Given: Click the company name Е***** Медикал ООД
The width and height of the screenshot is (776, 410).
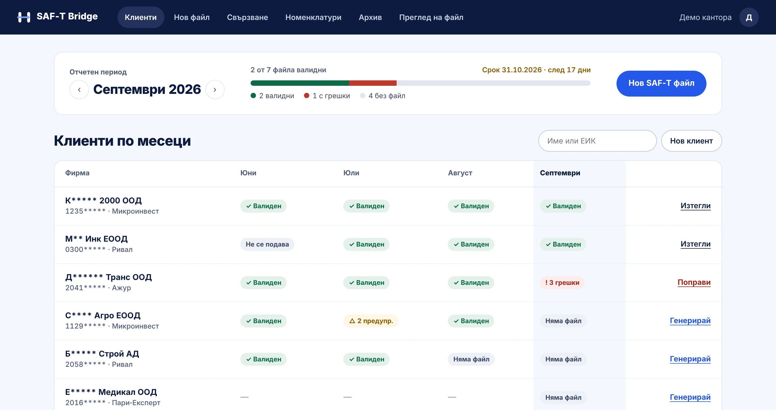Looking at the screenshot, I should tap(111, 392).
